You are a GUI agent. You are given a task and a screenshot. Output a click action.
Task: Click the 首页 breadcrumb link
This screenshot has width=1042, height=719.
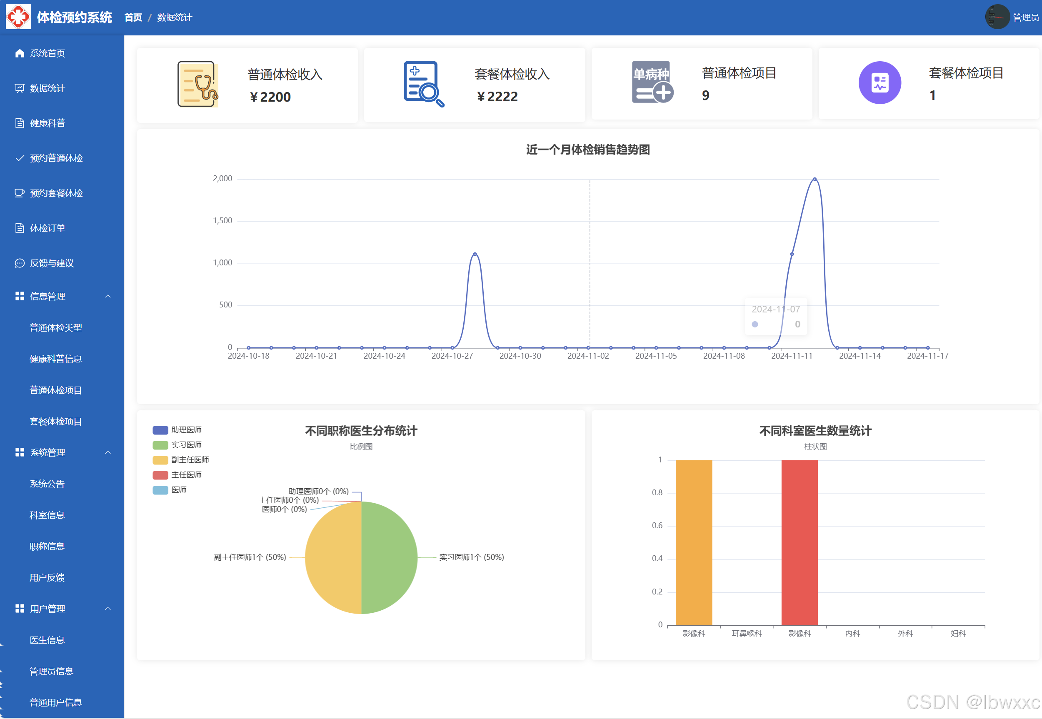click(133, 17)
